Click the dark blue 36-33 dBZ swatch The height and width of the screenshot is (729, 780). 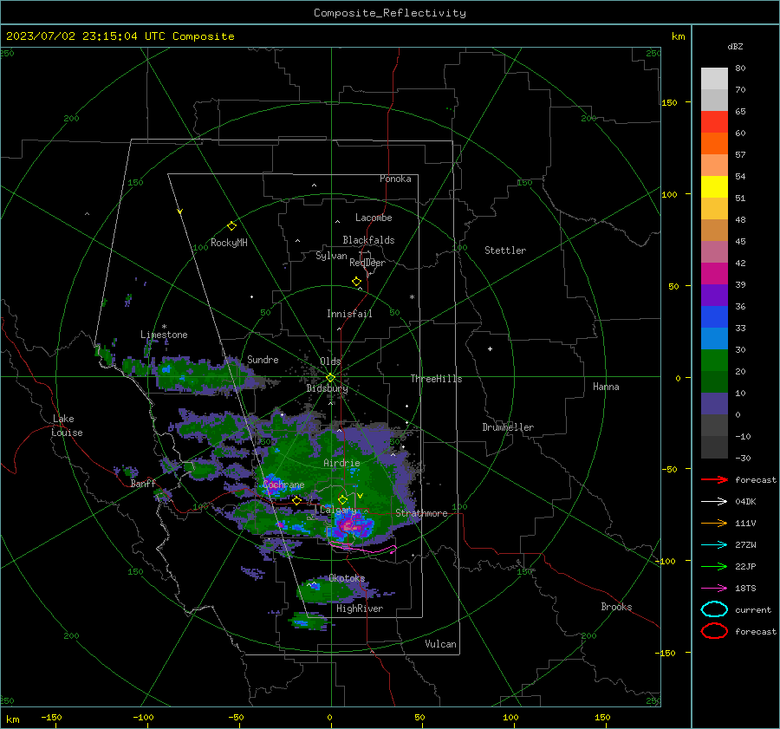714,316
